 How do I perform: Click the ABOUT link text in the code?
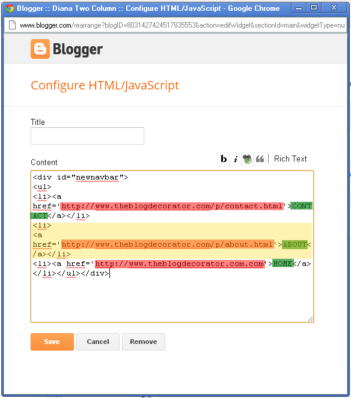coord(295,244)
